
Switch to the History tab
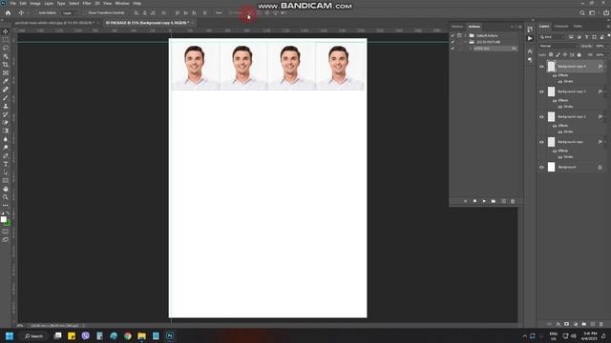(x=457, y=27)
